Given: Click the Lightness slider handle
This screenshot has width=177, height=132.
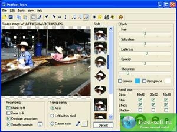Looking at the screenshot, I should pyautogui.click(x=147, y=54).
